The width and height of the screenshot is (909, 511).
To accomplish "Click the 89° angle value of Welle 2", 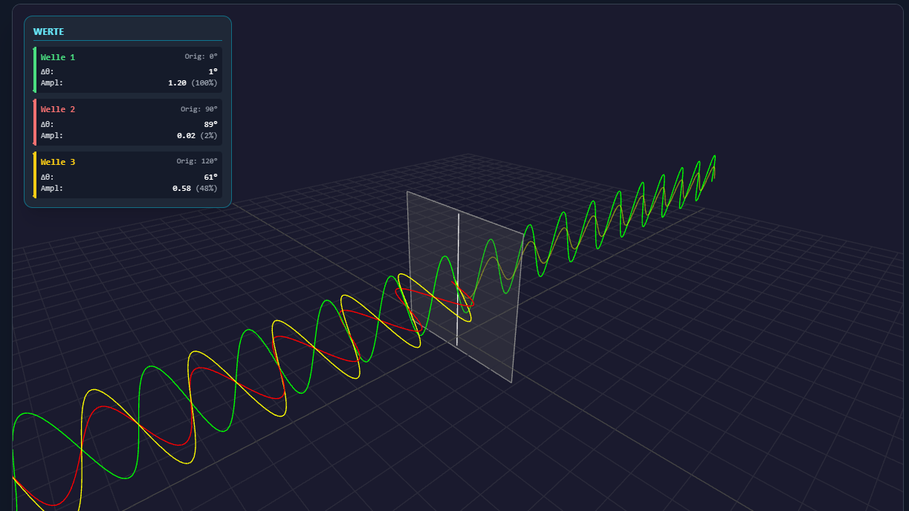I will [x=210, y=124].
